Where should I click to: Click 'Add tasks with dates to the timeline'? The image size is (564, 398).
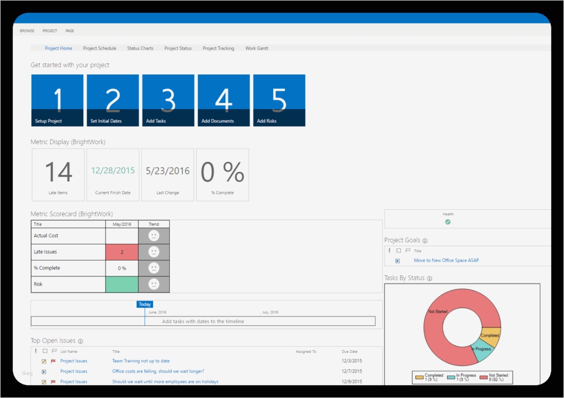point(203,321)
